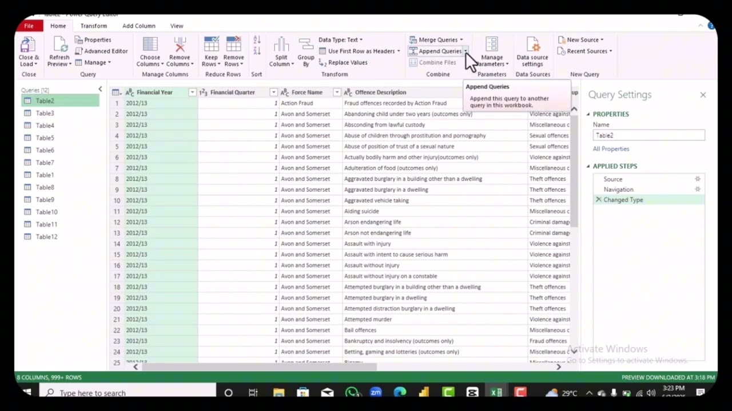
Task: Open query Properties from the ribbon
Action: (x=93, y=40)
